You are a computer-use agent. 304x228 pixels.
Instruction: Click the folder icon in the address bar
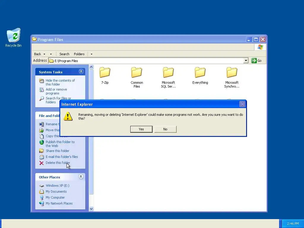pos(51,61)
